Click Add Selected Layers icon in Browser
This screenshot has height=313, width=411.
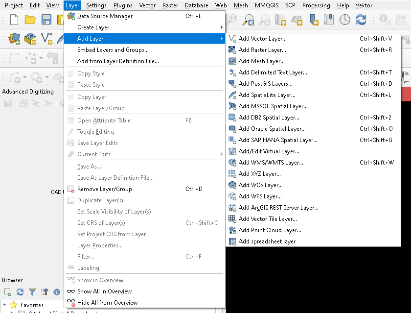8,292
